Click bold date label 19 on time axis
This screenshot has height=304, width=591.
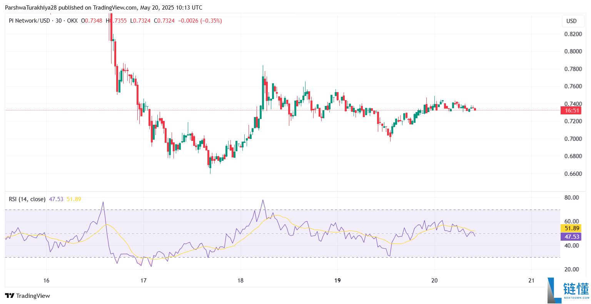click(x=337, y=281)
